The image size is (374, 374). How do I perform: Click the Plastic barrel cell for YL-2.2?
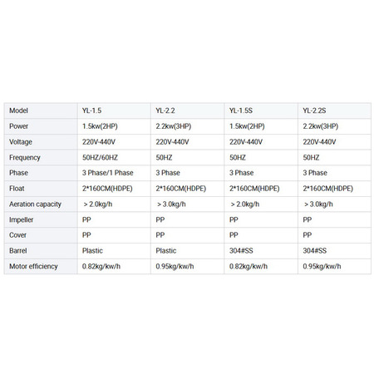point(188,251)
